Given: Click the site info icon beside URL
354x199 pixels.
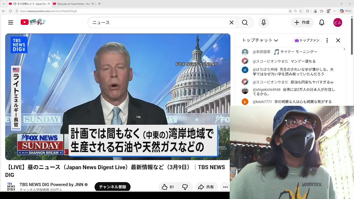Looking at the screenshot, I should coord(17,11).
